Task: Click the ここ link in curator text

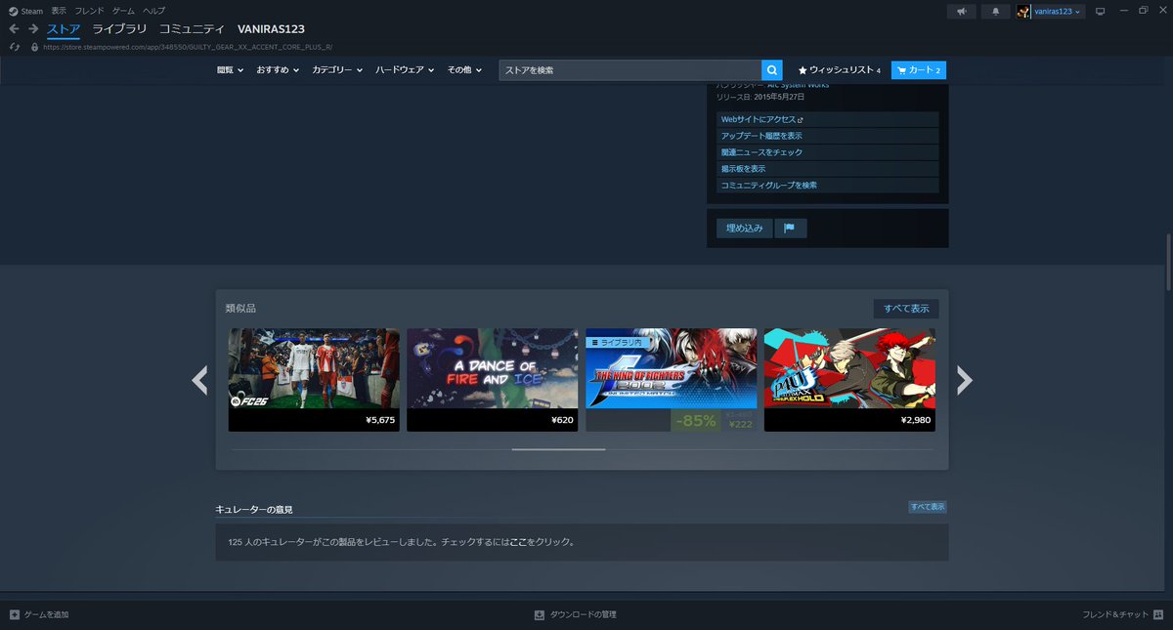Action: 517,542
